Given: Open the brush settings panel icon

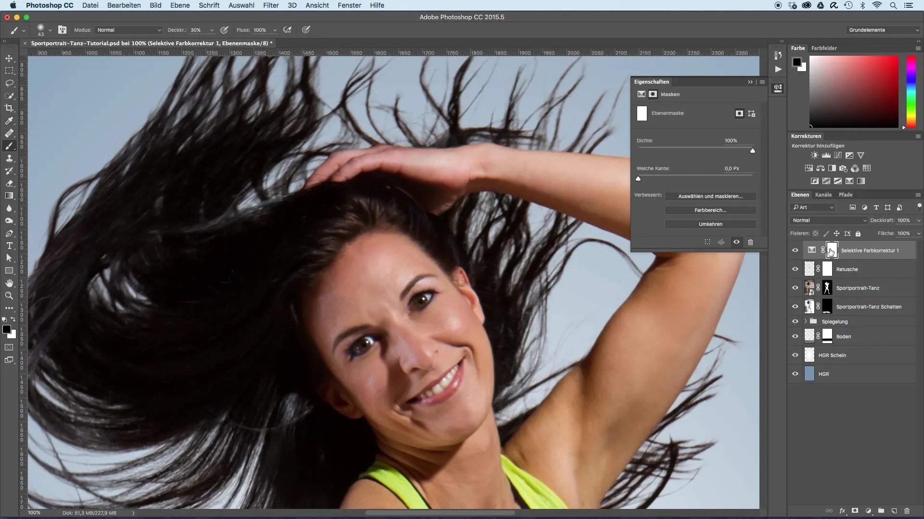Looking at the screenshot, I should (63, 30).
